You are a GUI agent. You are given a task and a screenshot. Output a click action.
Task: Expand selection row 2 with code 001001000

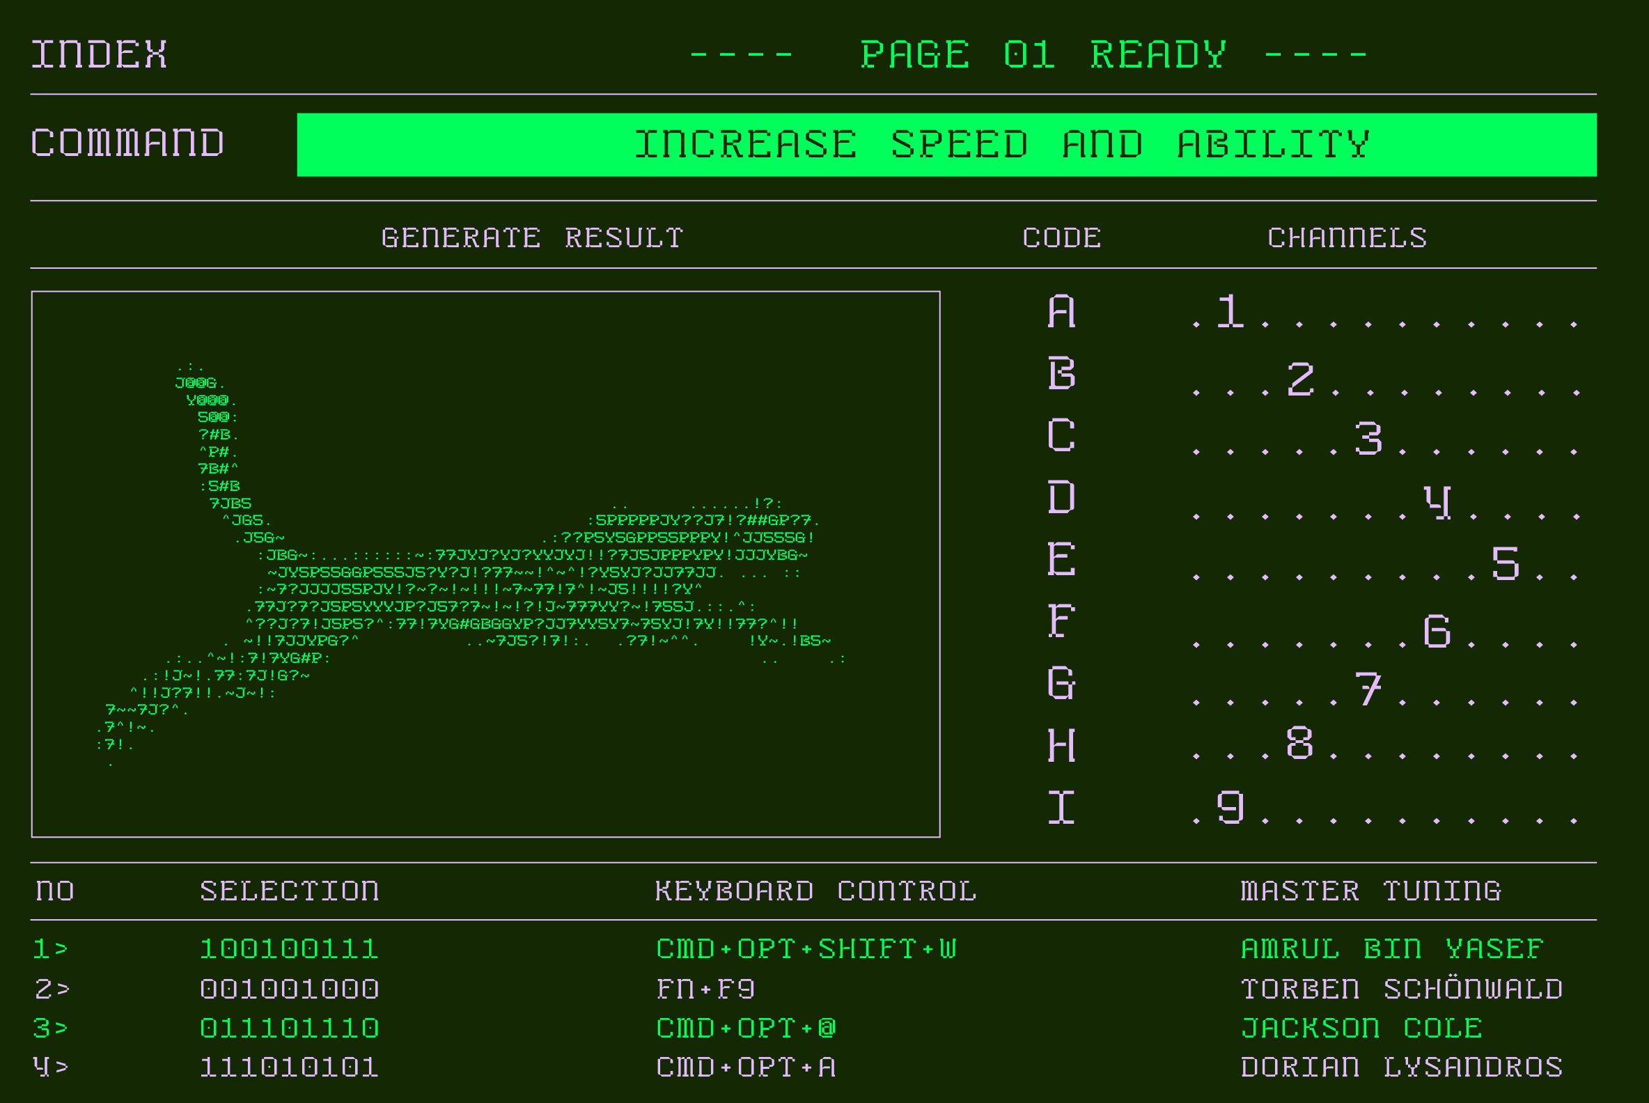pos(288,988)
